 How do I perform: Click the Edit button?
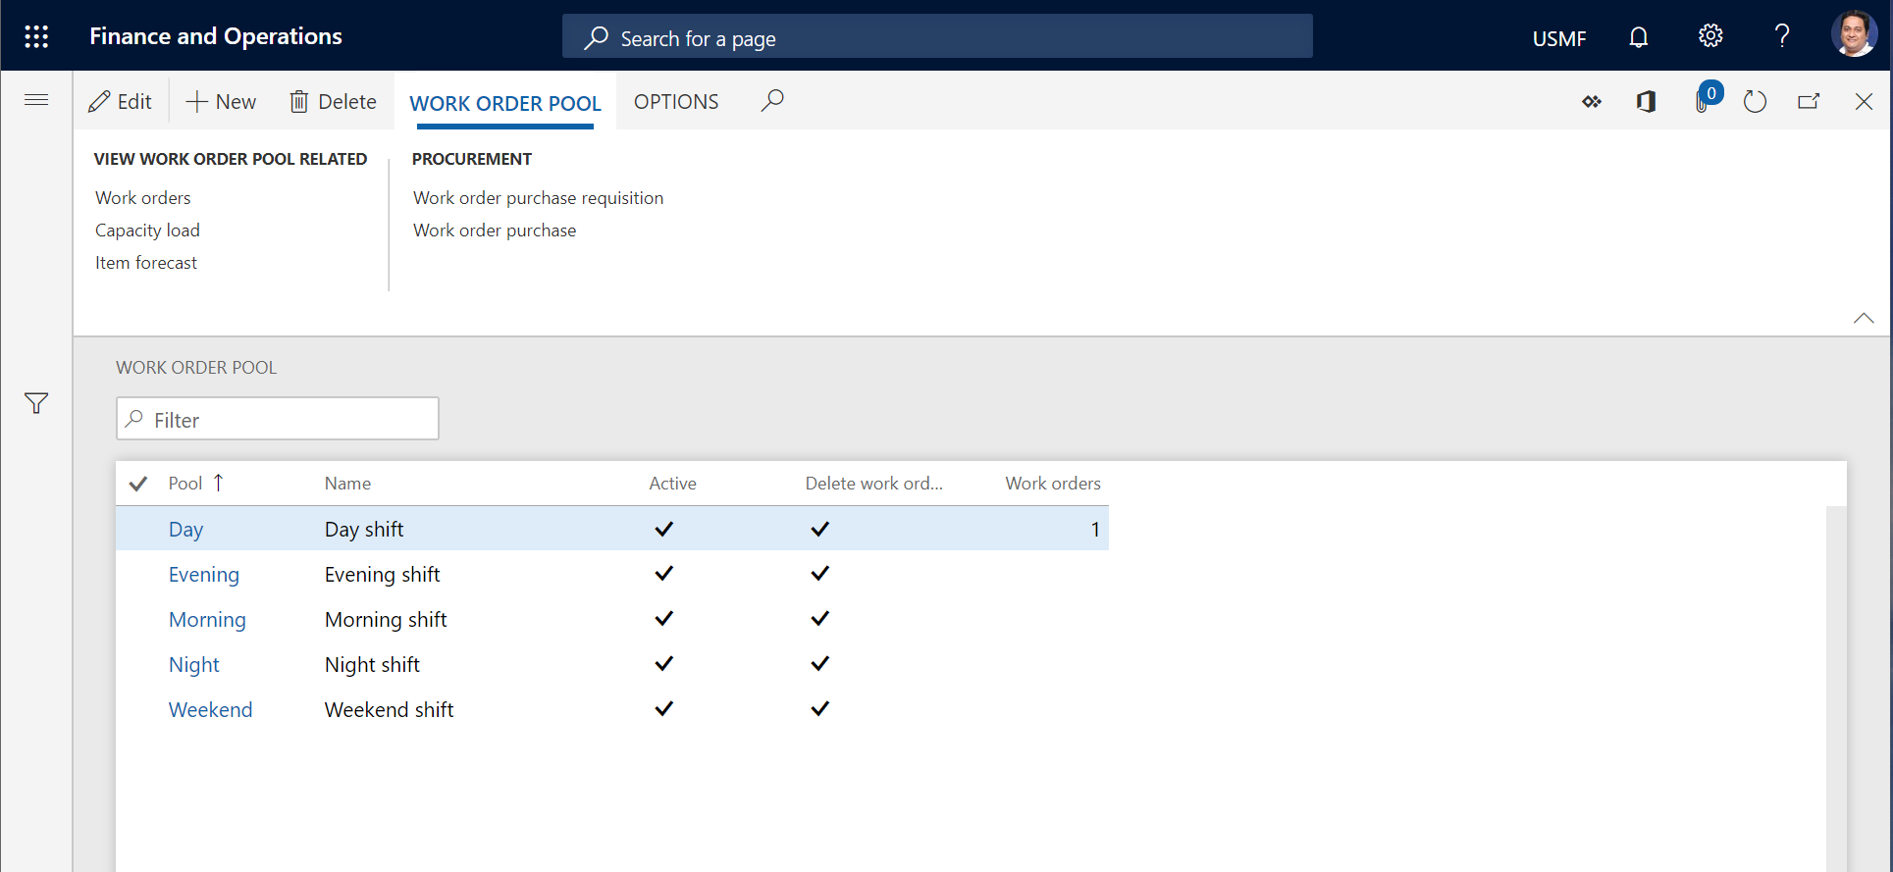[x=120, y=101]
